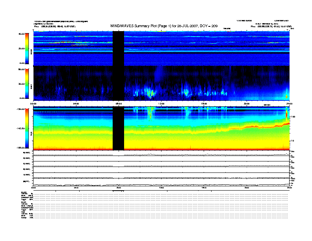The width and height of the screenshot is (312, 241).
Task: Click the RAD2 status heading in bottom table
Action: click(24, 192)
